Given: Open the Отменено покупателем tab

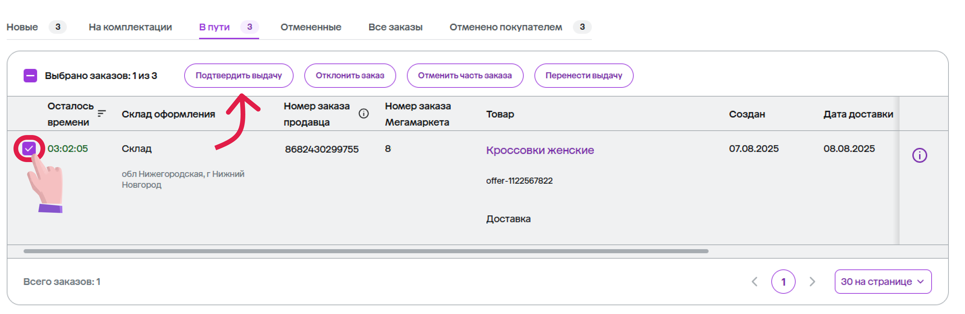Looking at the screenshot, I should pos(520,27).
